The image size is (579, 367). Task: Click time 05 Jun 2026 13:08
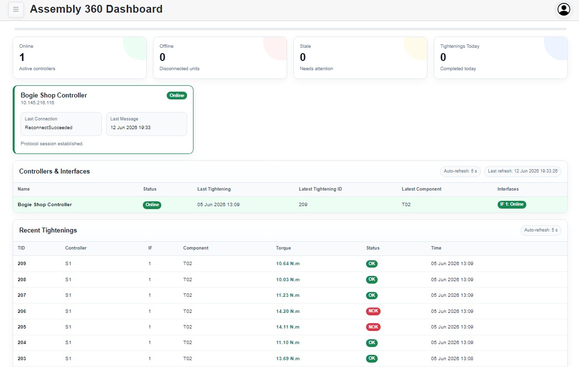click(x=452, y=359)
